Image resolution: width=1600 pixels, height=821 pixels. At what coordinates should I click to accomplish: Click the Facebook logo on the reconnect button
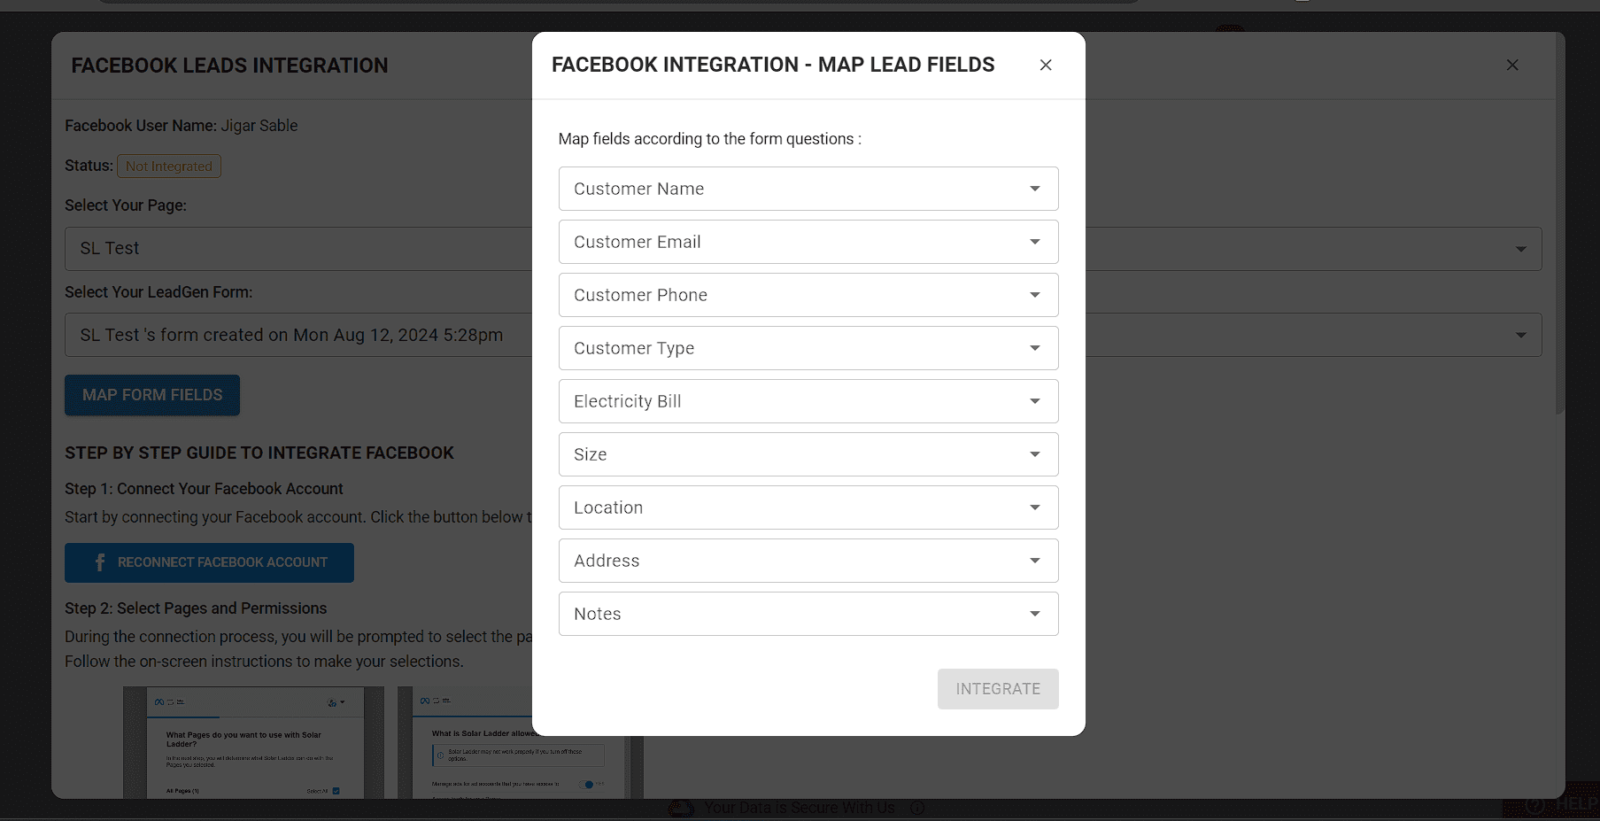[100, 562]
